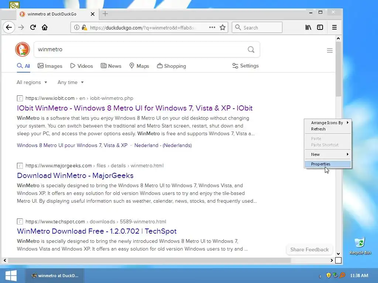Go back to previous page

(x=9, y=27)
